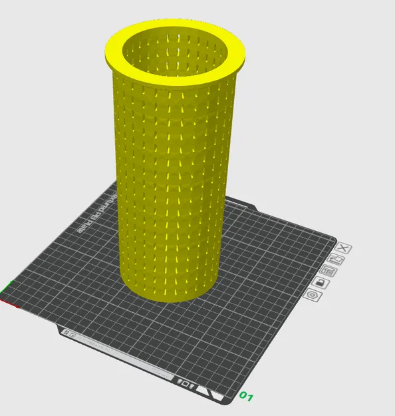Open plate settings hexagon nut icon

[313, 295]
